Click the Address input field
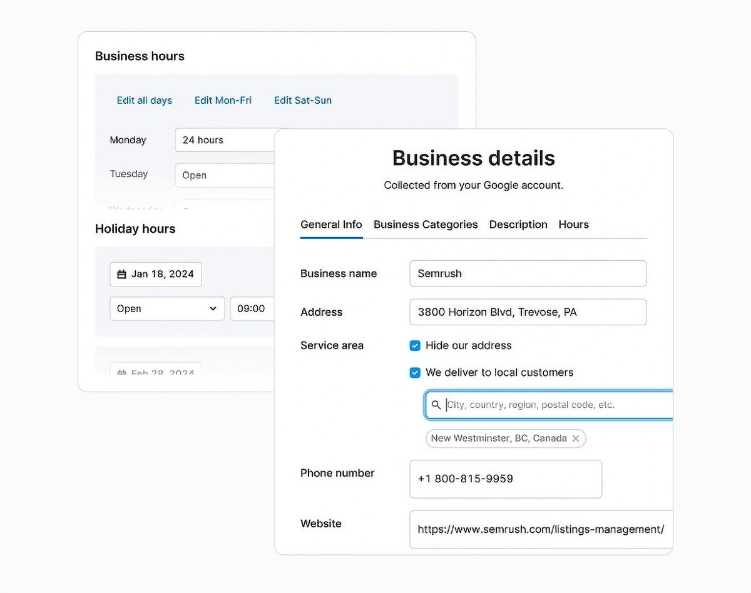751x593 pixels. [528, 312]
